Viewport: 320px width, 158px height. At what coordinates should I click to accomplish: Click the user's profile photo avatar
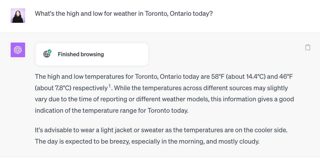pos(18,16)
